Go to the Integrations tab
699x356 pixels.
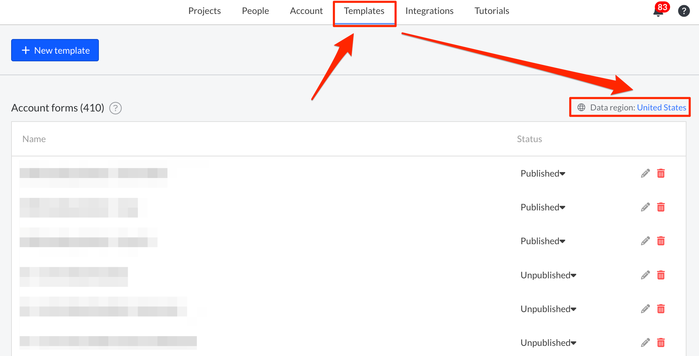pyautogui.click(x=429, y=11)
